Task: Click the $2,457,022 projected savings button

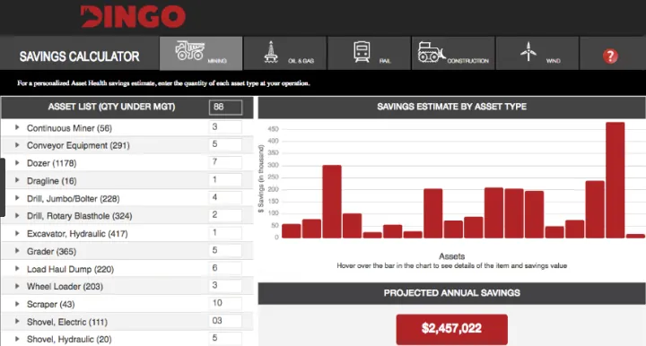Action: 452,328
